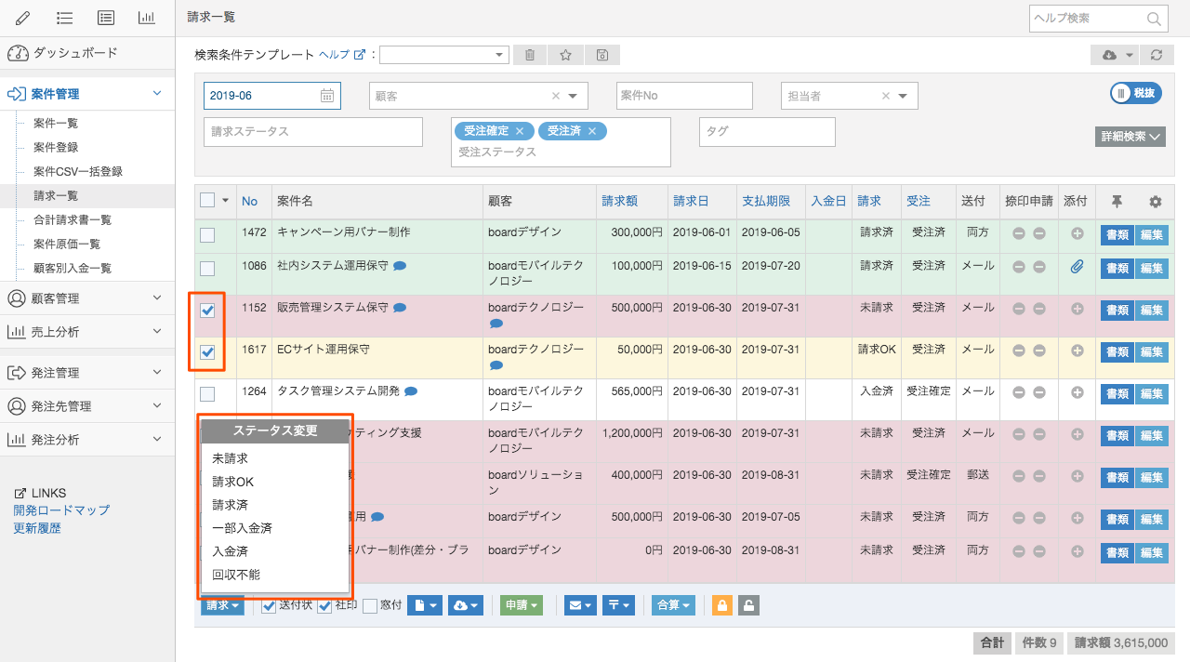Check the checkbox for row 1472

point(207,234)
